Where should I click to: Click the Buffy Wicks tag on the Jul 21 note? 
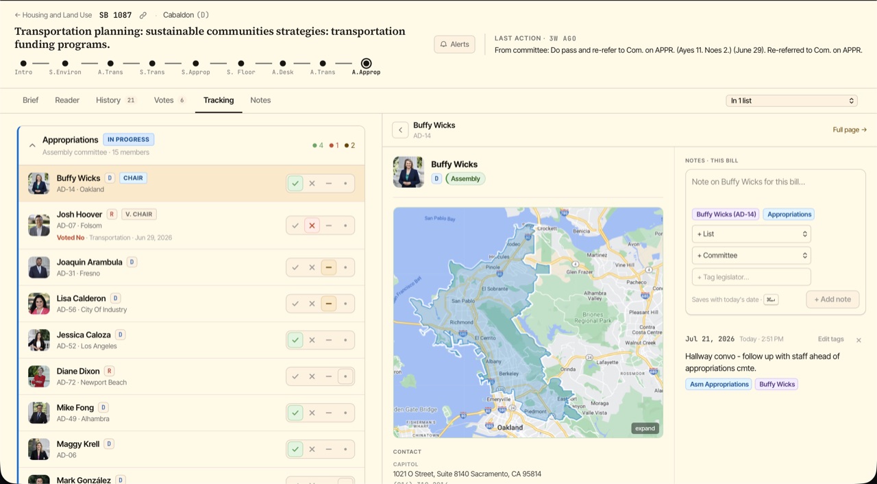click(x=777, y=385)
